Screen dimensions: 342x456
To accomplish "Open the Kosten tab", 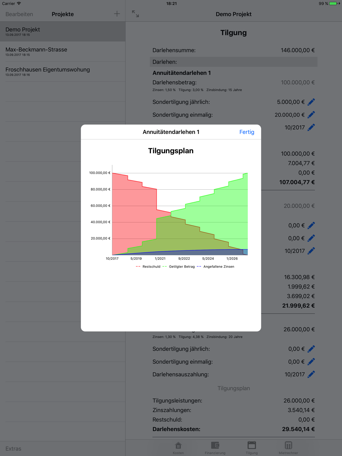I will [178, 448].
